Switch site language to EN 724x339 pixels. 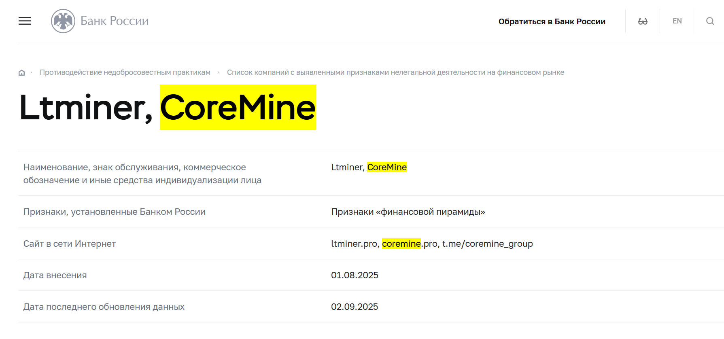677,21
